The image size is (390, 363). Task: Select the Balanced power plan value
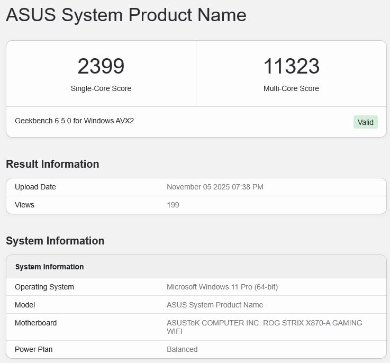(182, 349)
